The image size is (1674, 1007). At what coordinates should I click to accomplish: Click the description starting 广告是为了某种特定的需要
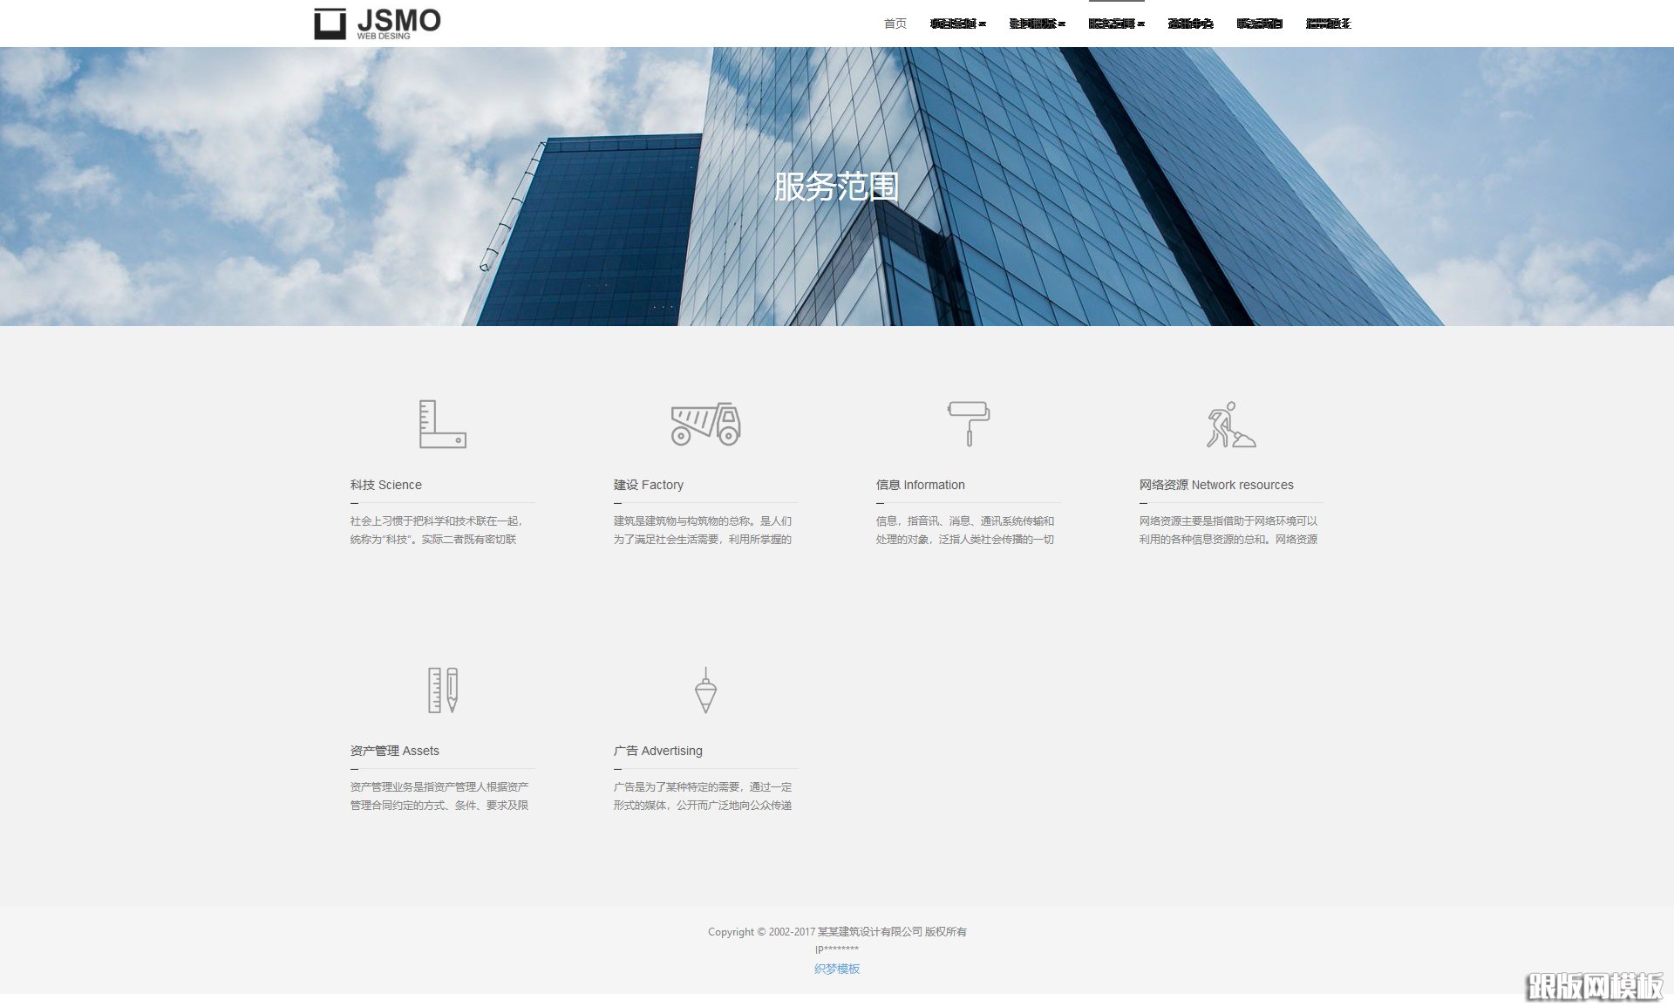pyautogui.click(x=703, y=796)
